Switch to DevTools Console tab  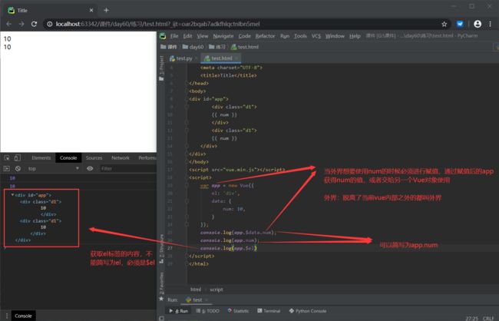(x=68, y=157)
